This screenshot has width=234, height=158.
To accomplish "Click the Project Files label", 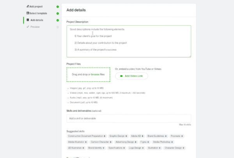I will tap(74, 64).
